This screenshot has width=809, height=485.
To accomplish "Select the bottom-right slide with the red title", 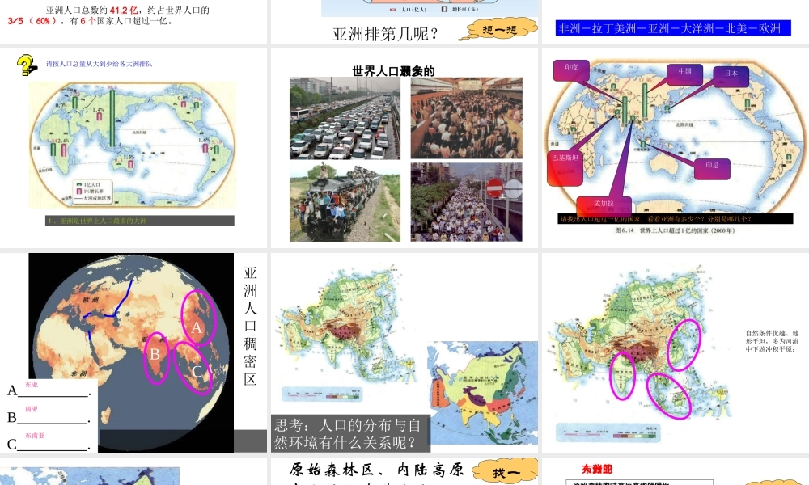I will pos(676,471).
